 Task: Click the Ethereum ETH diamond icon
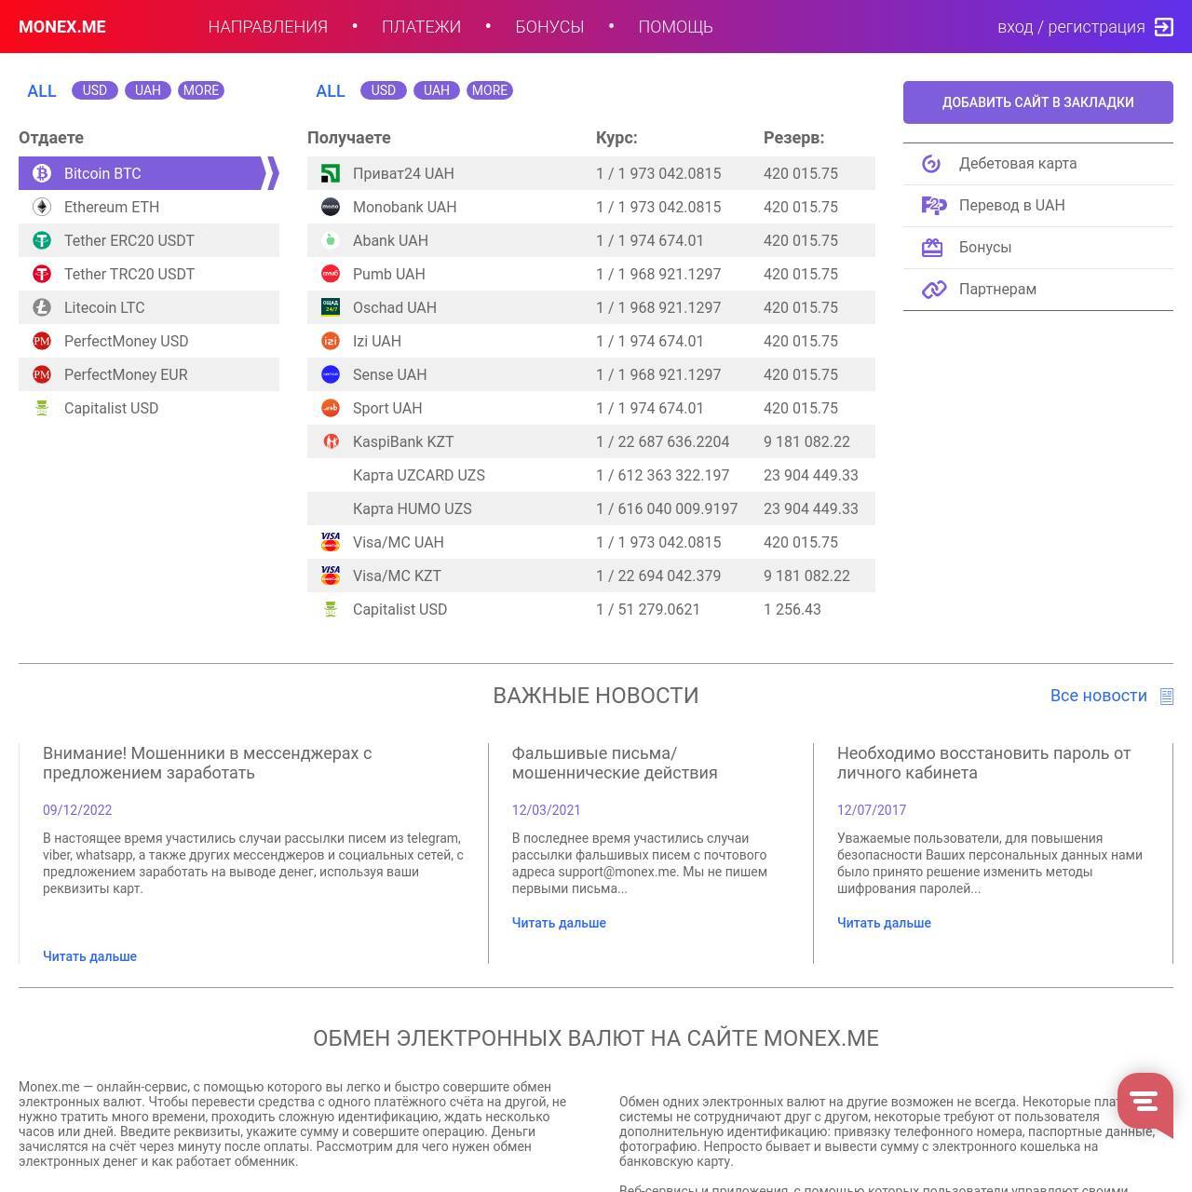(x=42, y=207)
